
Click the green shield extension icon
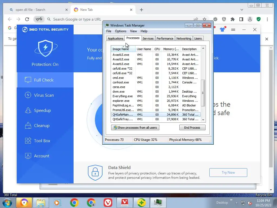tap(258, 19)
